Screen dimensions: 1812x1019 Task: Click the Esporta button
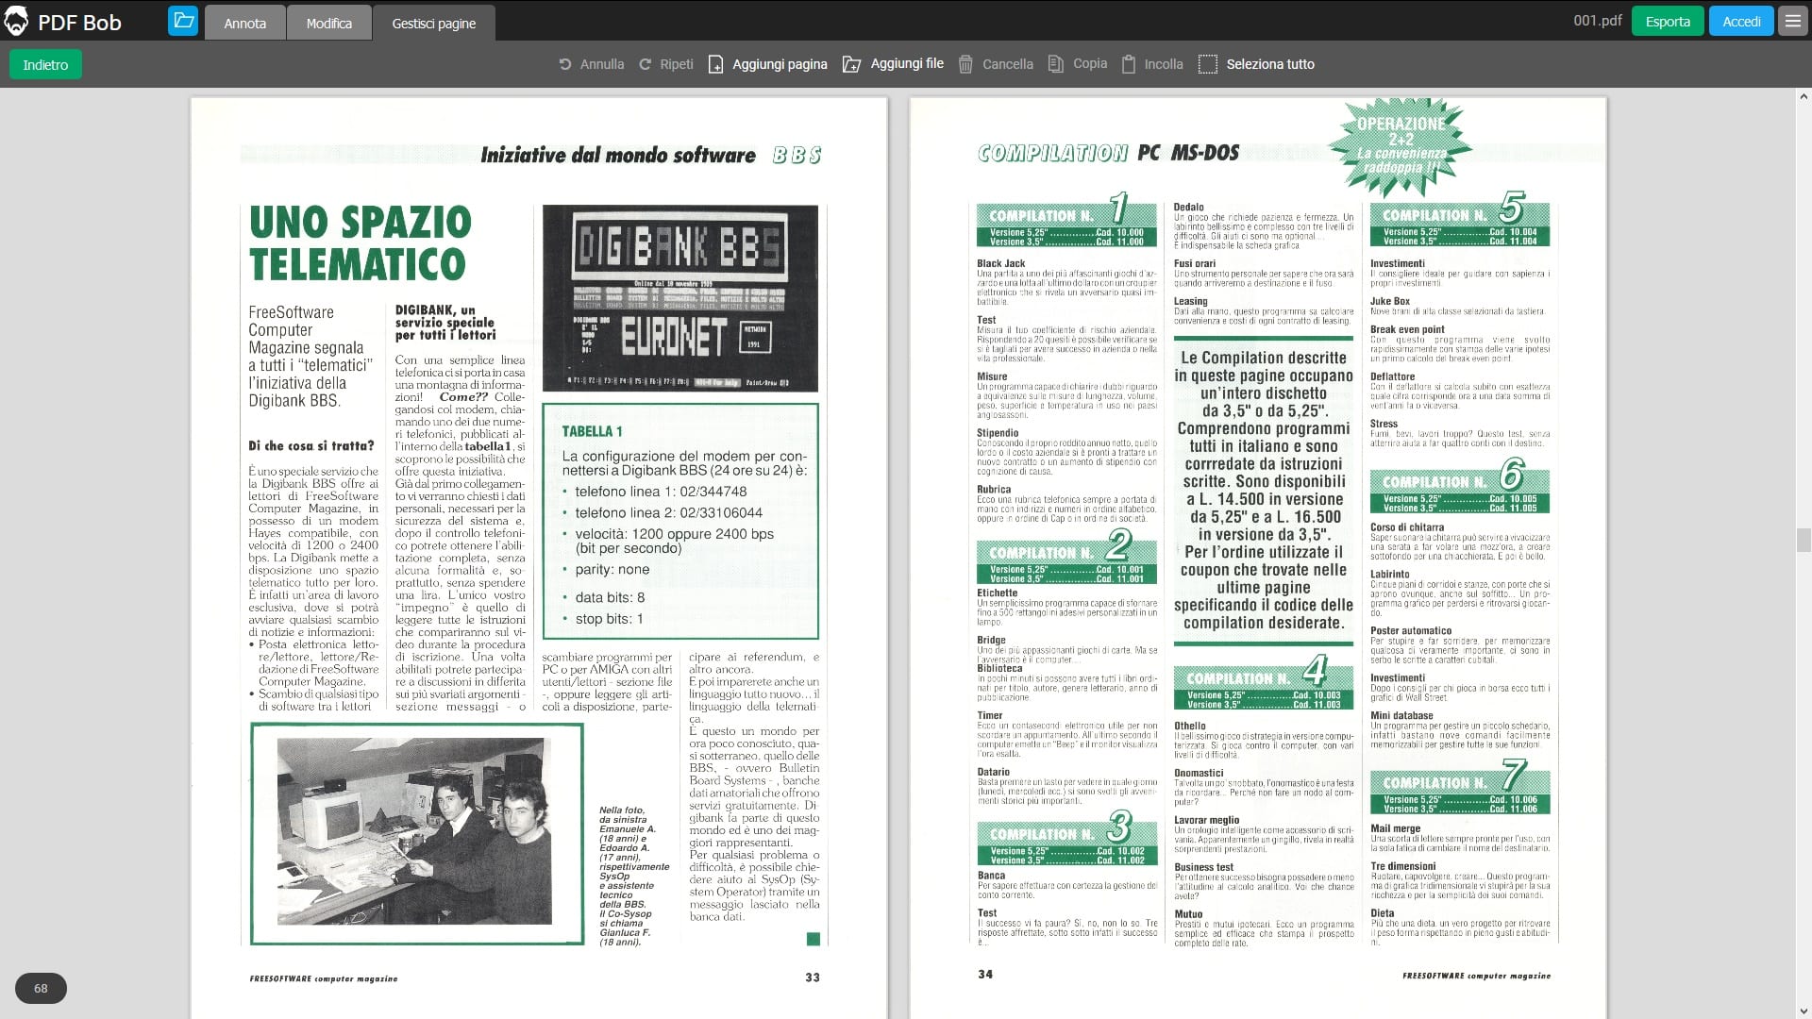(1668, 22)
